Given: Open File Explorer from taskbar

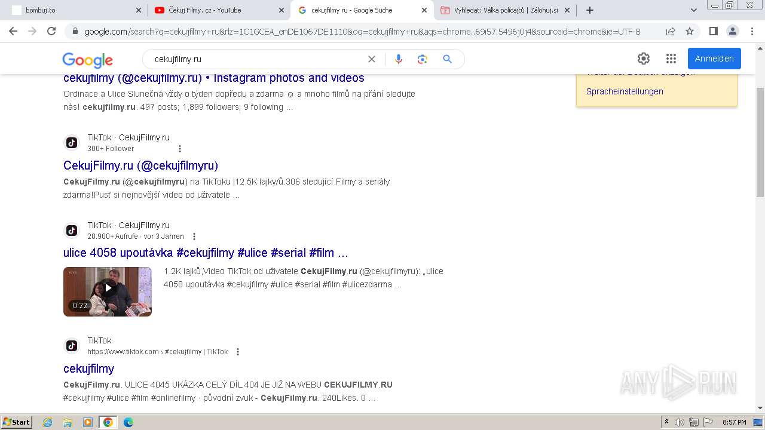Looking at the screenshot, I should pyautogui.click(x=68, y=422).
